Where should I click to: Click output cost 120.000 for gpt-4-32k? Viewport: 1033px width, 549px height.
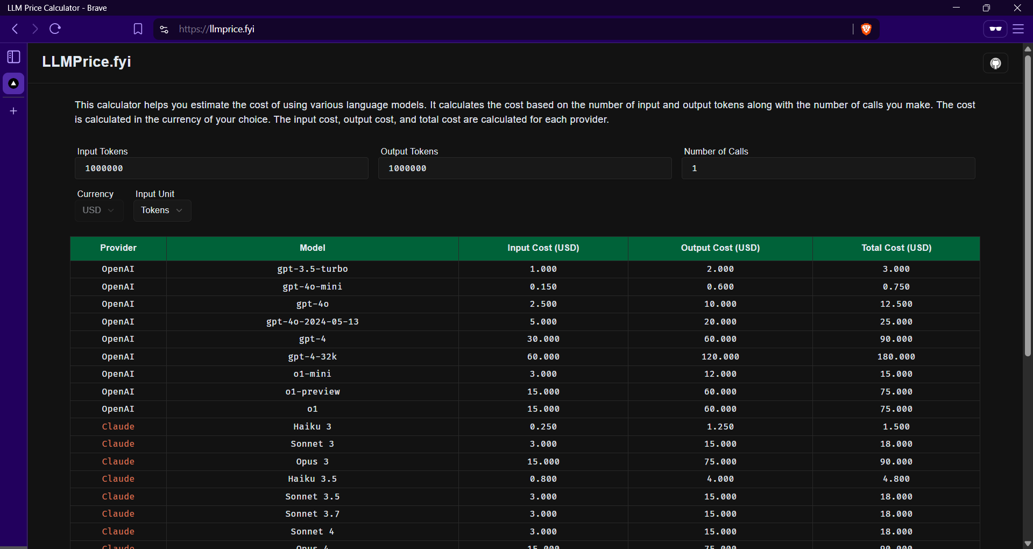point(720,357)
